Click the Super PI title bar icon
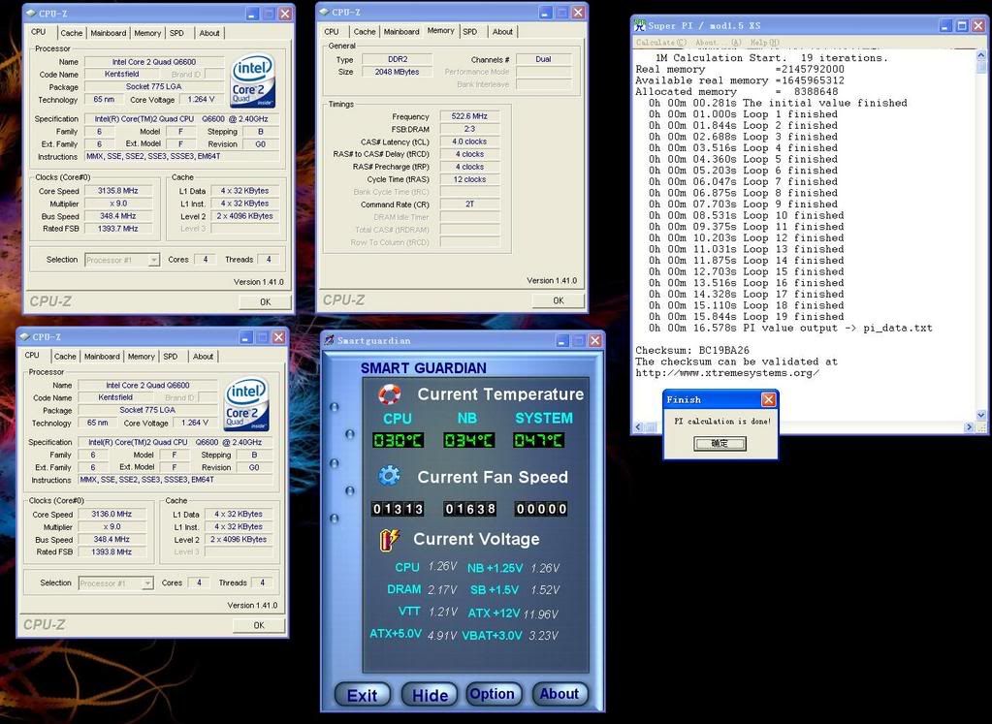992x724 pixels. [643, 26]
